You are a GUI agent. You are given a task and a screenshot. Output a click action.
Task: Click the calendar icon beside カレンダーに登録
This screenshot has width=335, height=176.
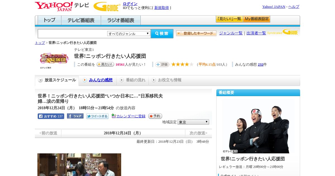114,116
